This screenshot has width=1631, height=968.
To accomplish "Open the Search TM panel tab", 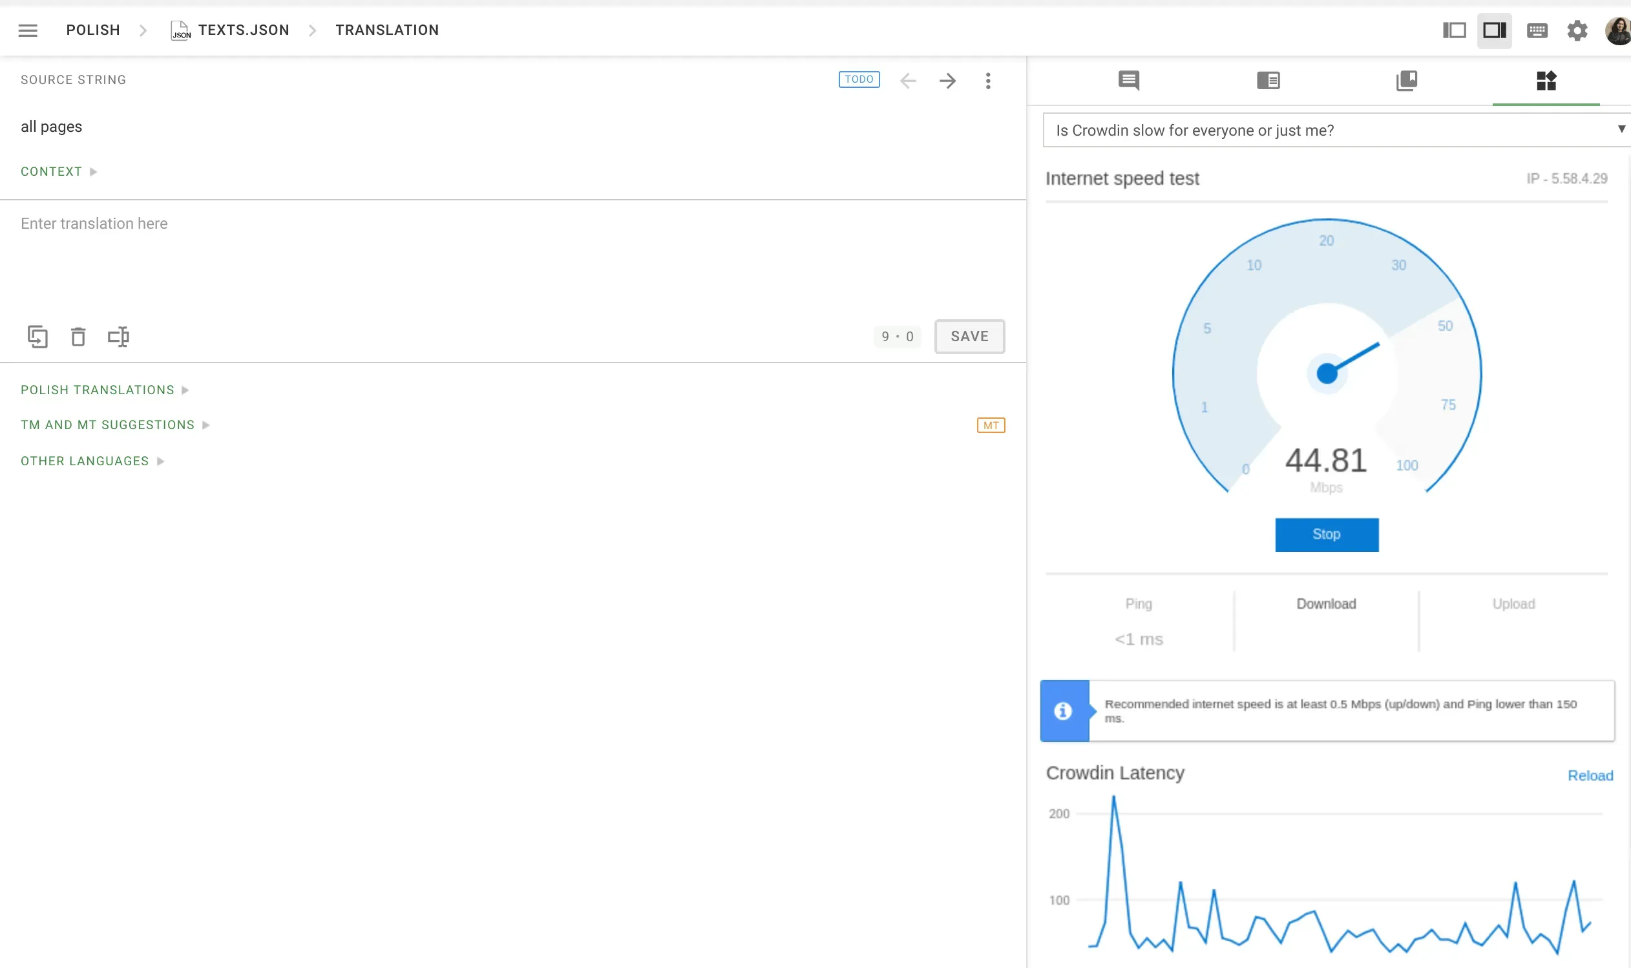I will click(x=1267, y=80).
